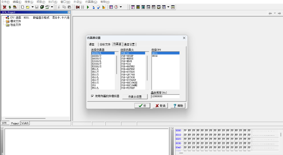Click the step-into debug icon

coord(93,7)
